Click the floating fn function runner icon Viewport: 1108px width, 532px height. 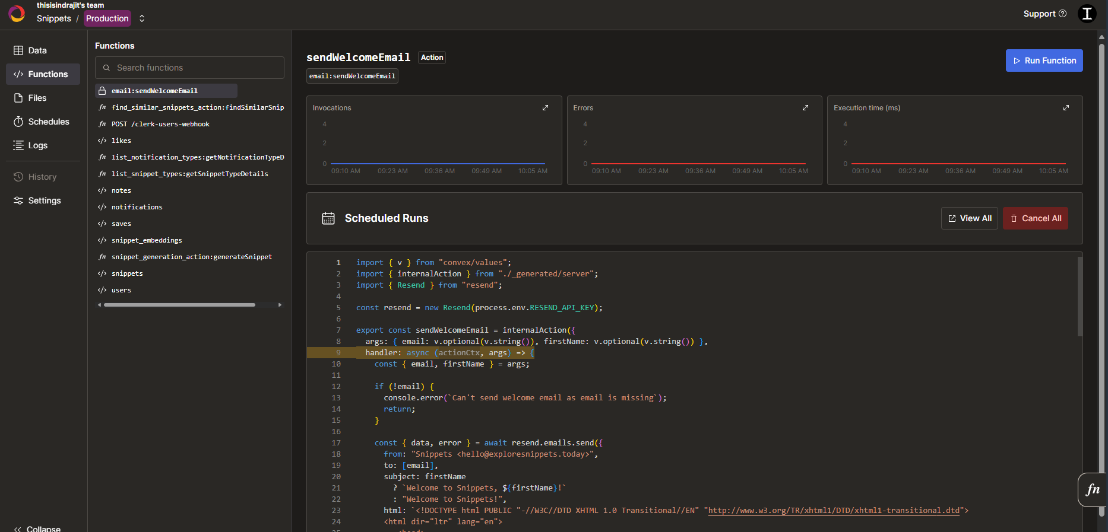click(1093, 490)
